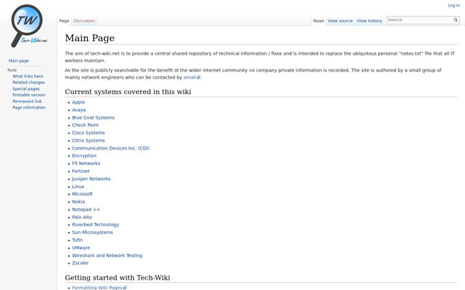This screenshot has width=465, height=290.
Task: Open What links here tool
Action: point(28,76)
